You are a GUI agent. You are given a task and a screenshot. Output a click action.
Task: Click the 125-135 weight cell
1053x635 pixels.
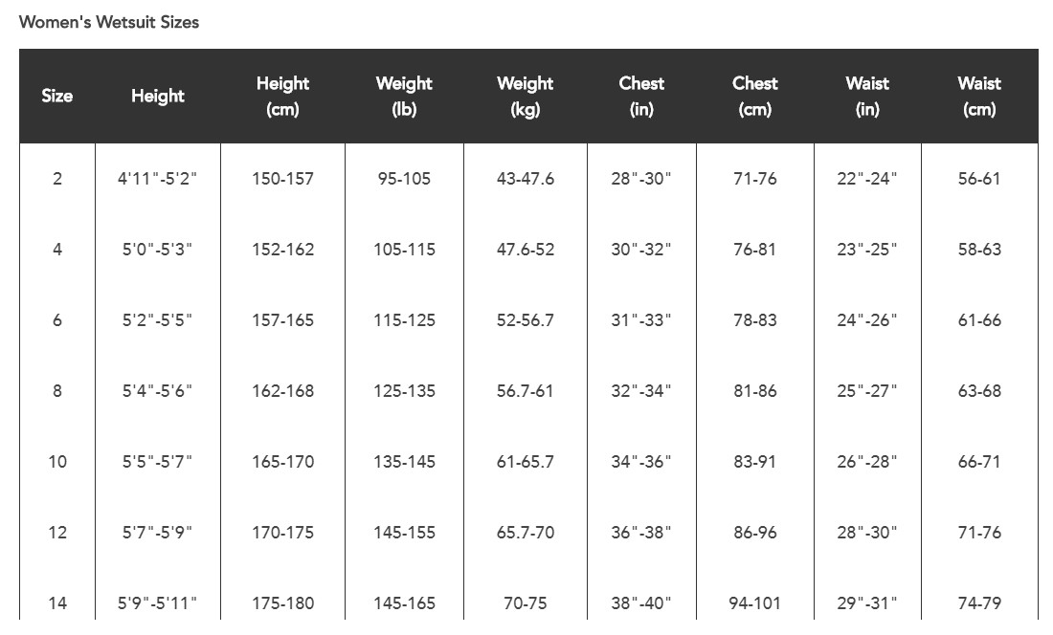click(x=404, y=391)
